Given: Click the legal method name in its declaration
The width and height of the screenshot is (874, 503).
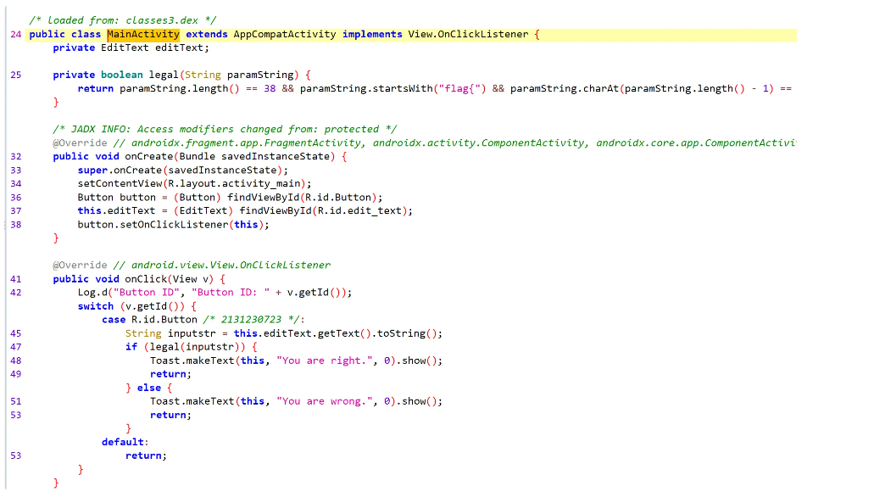Looking at the screenshot, I should [164, 75].
